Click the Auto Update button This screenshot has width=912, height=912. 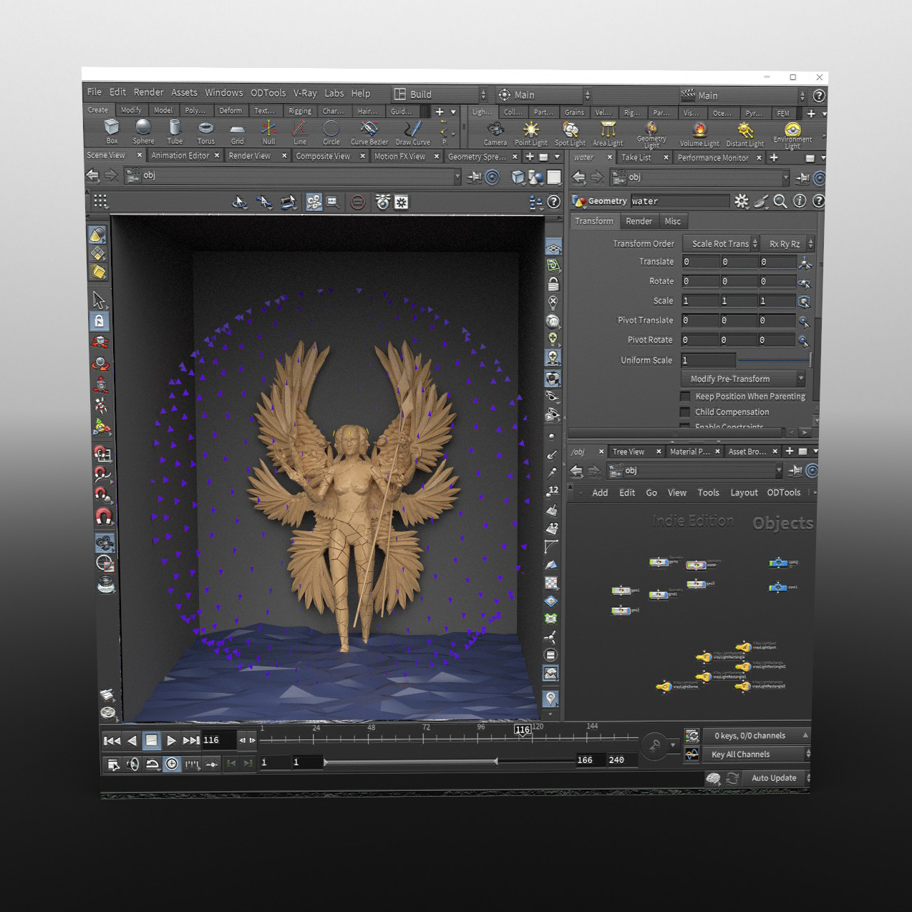click(x=774, y=777)
